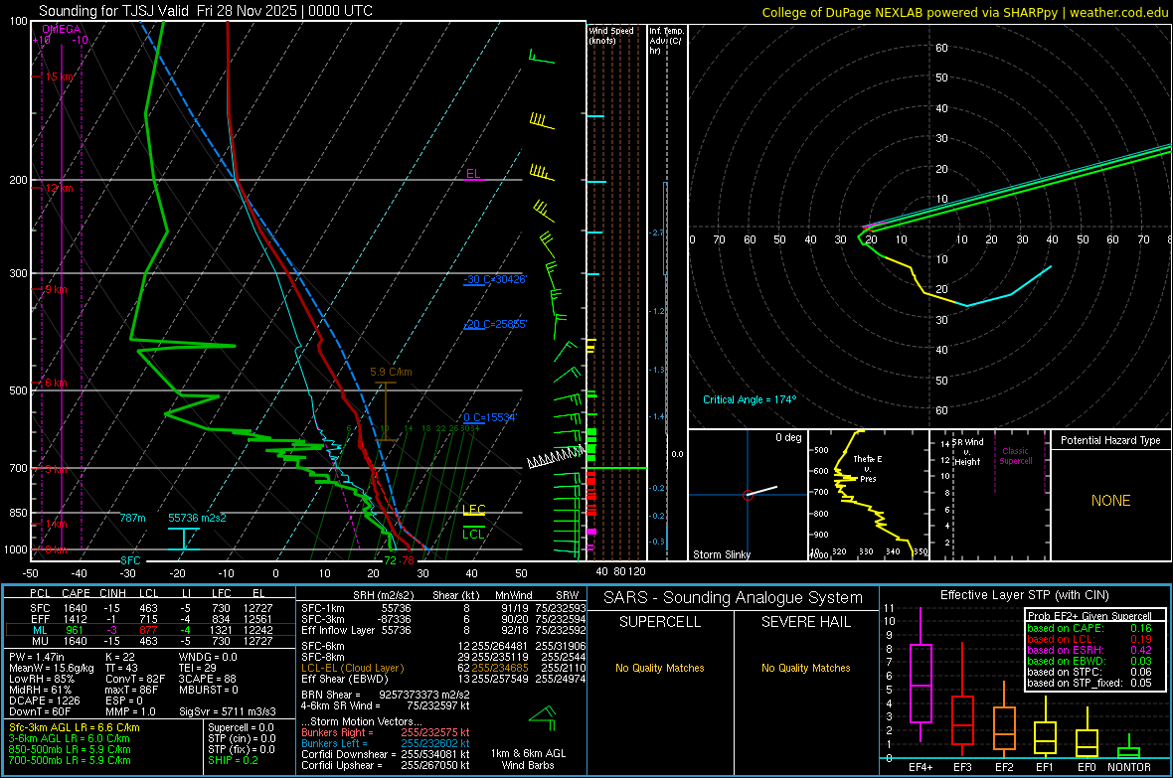Click the based on ESRH probability line

coord(1089,650)
